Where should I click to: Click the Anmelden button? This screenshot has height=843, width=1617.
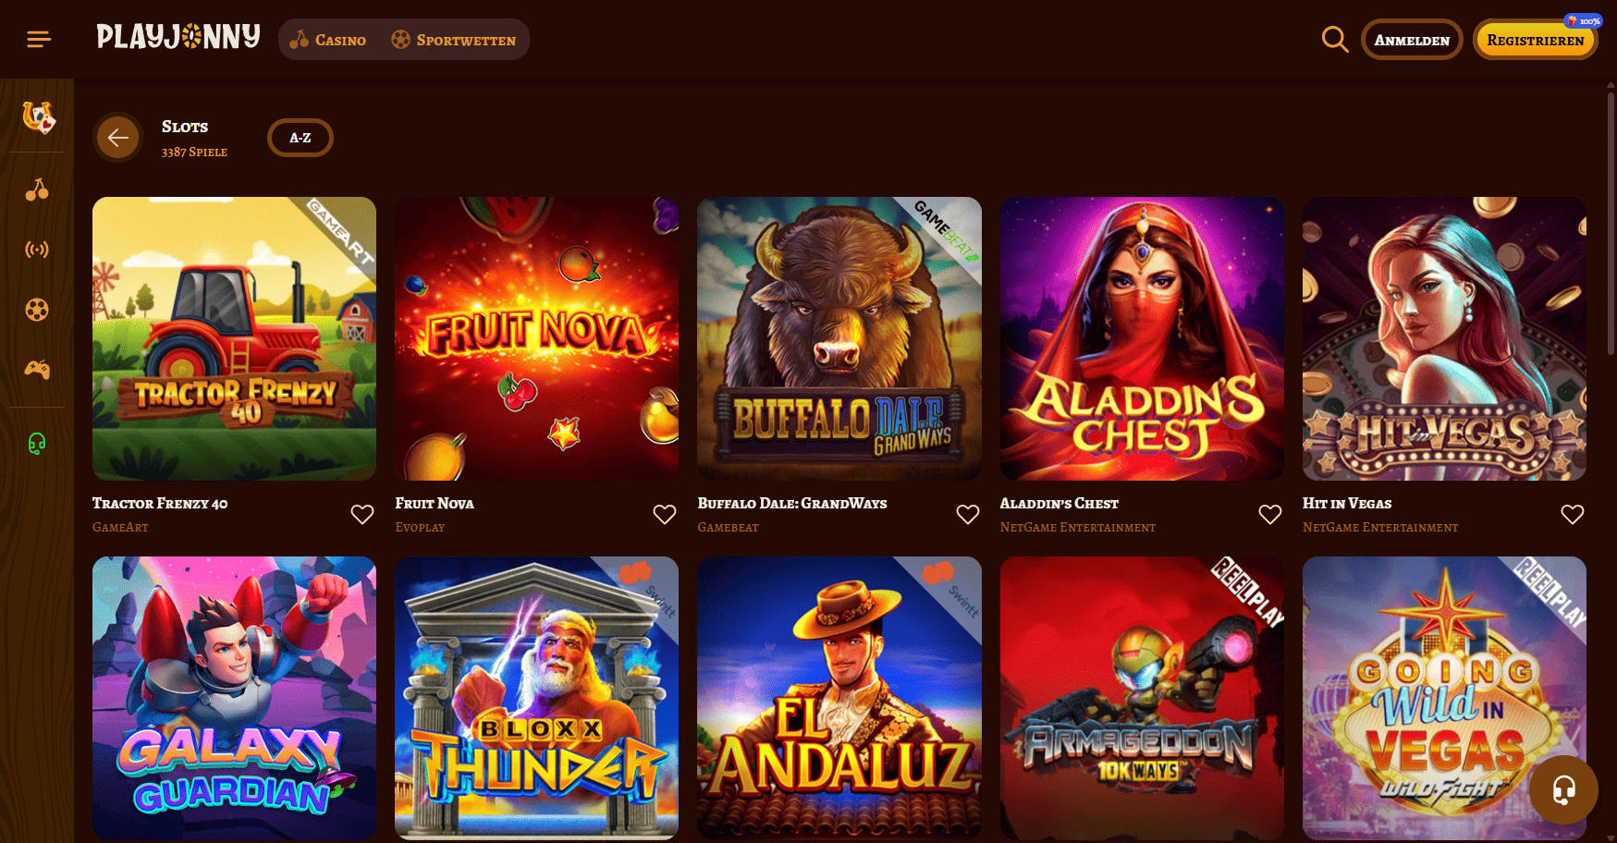tap(1412, 40)
